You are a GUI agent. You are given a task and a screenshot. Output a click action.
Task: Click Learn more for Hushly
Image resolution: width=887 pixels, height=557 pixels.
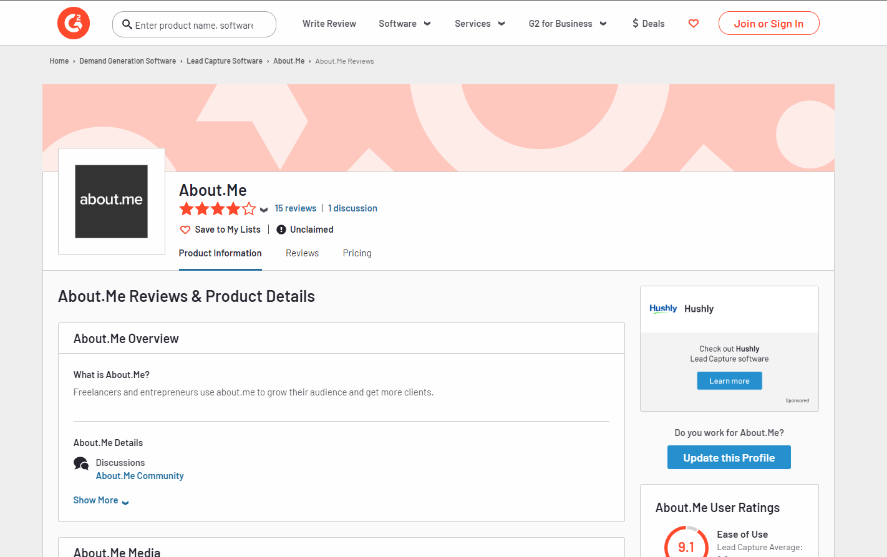(729, 381)
